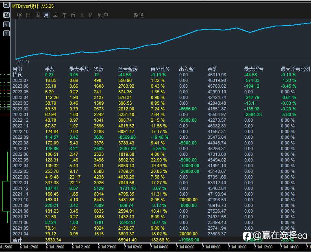The image size is (311, 252).
Task: Switch to the 周 weekly tab
Action: tap(37, 15)
